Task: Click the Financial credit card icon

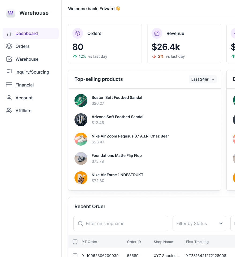Action: tap(9, 85)
